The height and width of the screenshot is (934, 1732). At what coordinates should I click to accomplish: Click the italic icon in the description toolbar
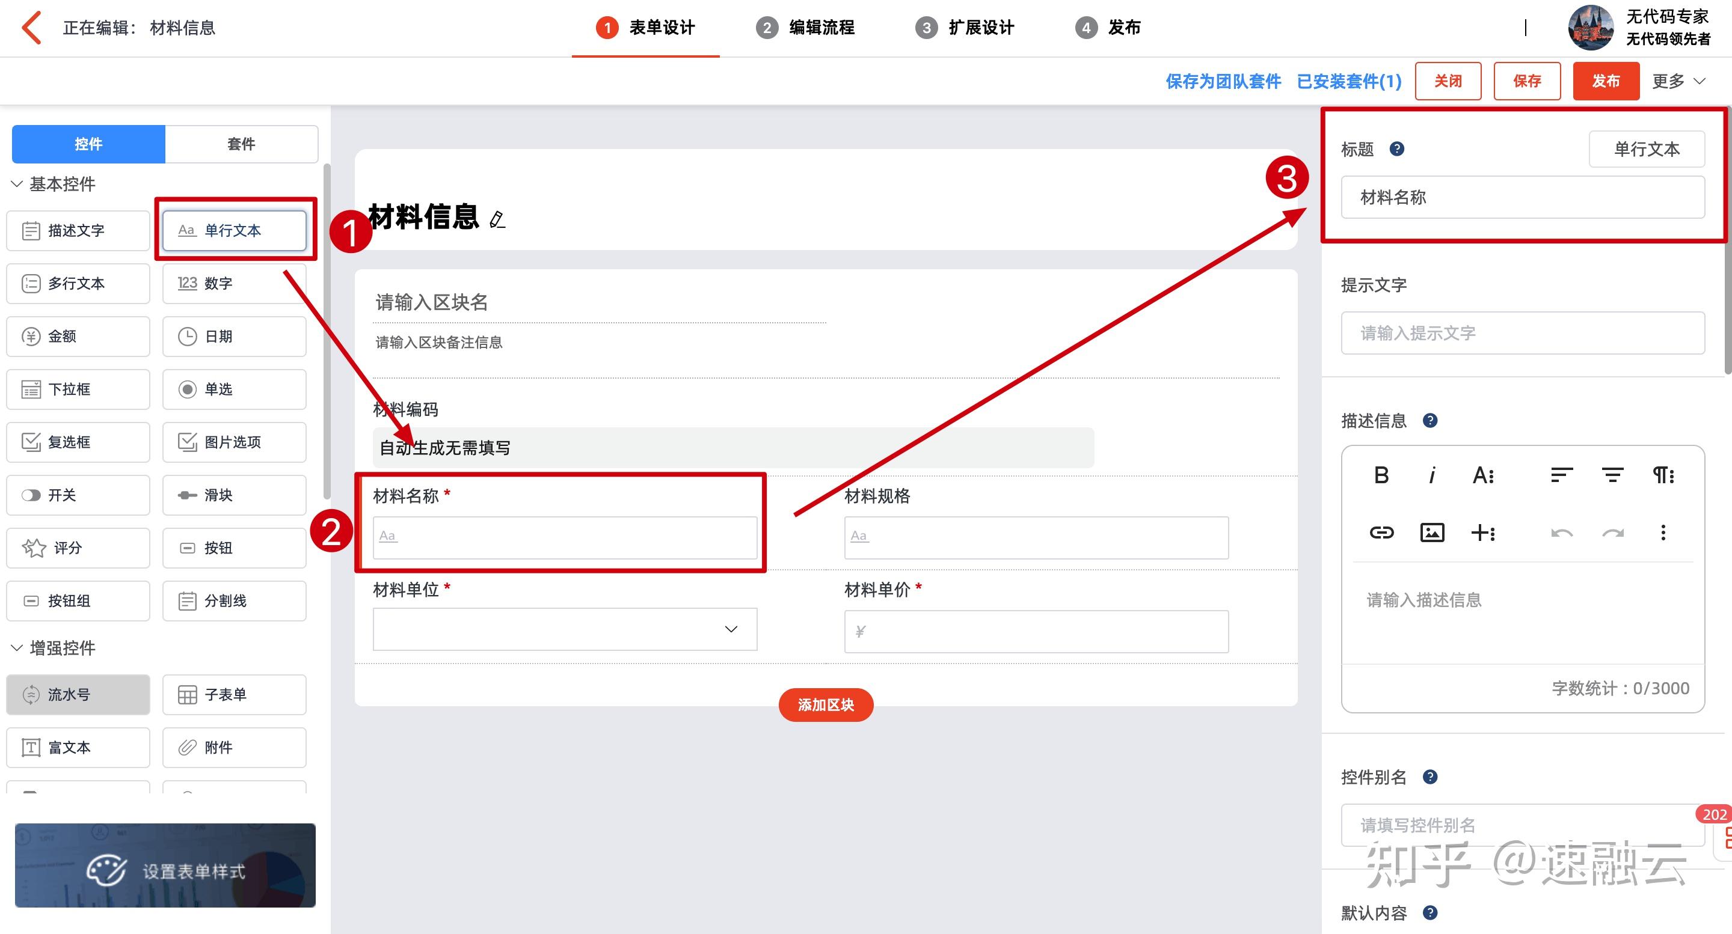tap(1431, 475)
